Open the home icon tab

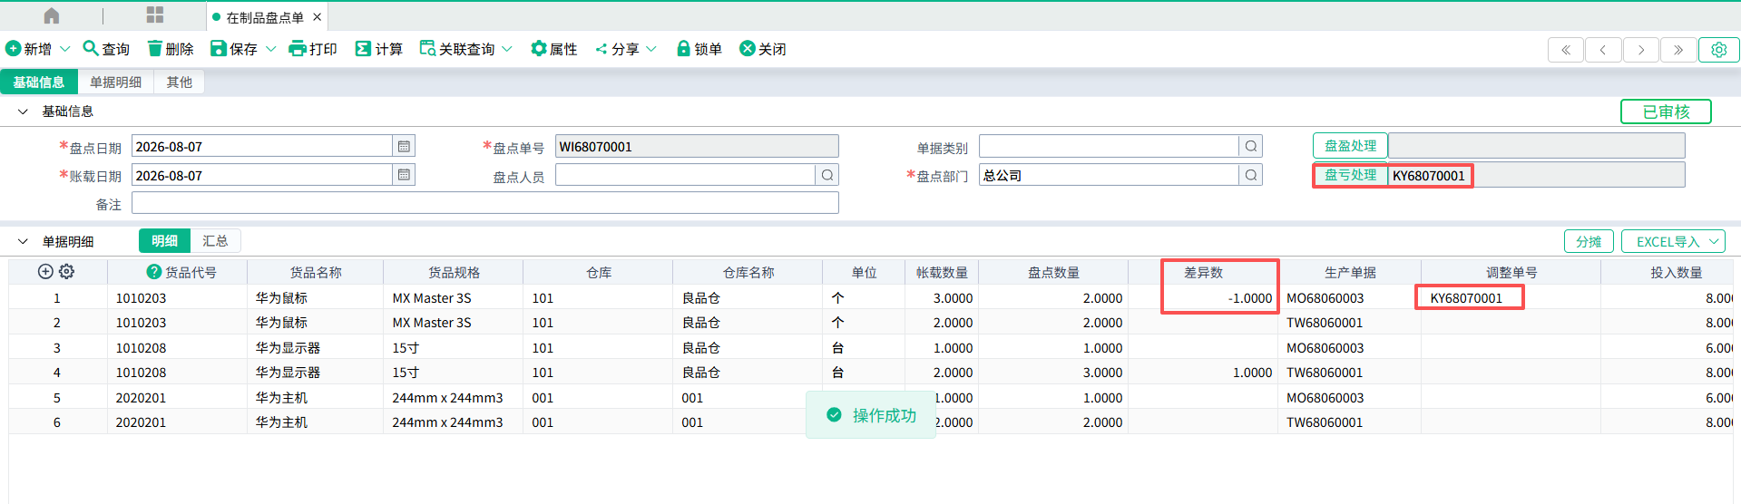[x=52, y=16]
